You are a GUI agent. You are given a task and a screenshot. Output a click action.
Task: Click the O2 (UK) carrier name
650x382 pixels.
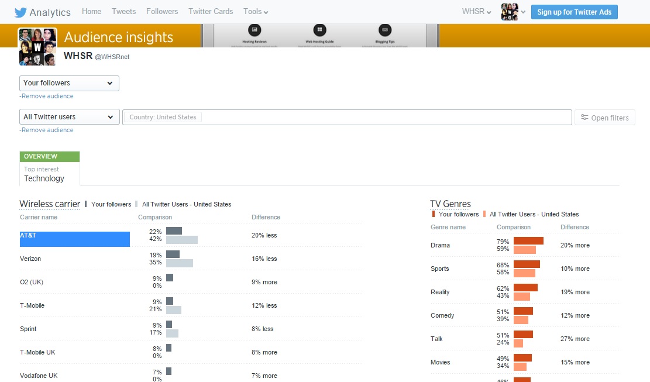tap(32, 282)
